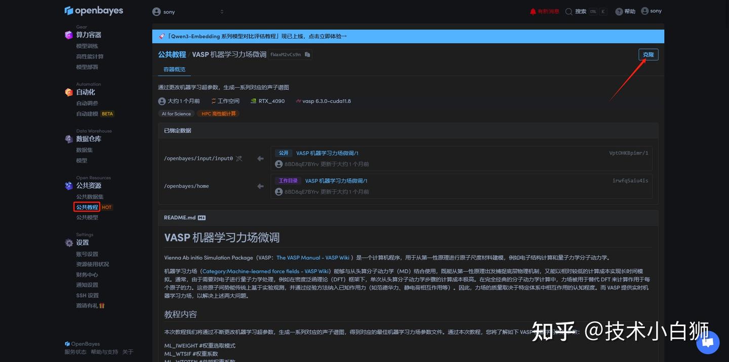Viewport: 729px width, 362px height.
Task: Copy container ID fWaxM2vCs9n
Action: (307, 54)
